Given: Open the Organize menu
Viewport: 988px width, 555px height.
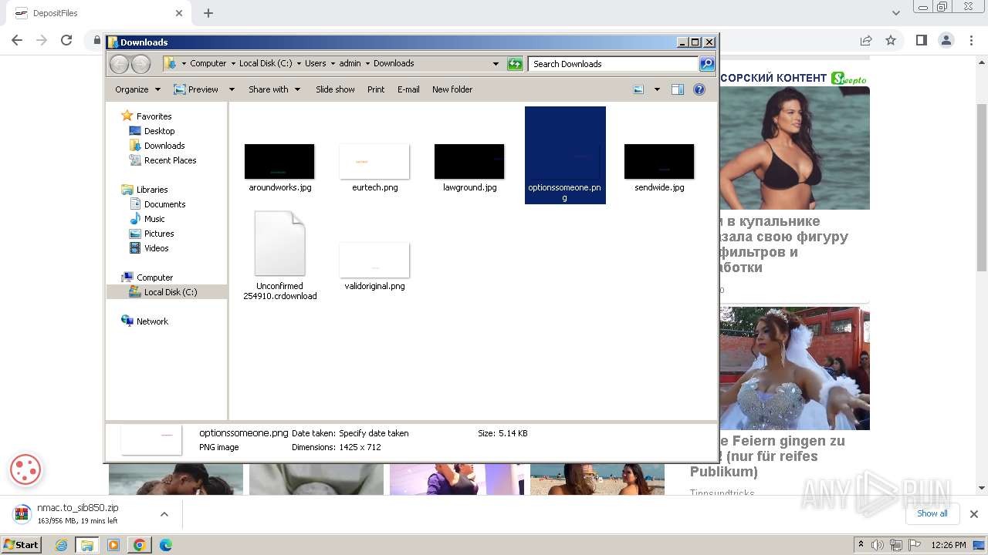Looking at the screenshot, I should (x=137, y=89).
